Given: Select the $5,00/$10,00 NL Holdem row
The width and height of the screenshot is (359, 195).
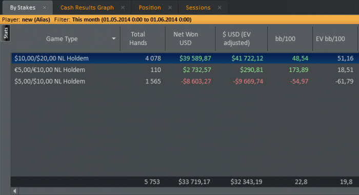Looking at the screenshot, I should coord(185,81).
